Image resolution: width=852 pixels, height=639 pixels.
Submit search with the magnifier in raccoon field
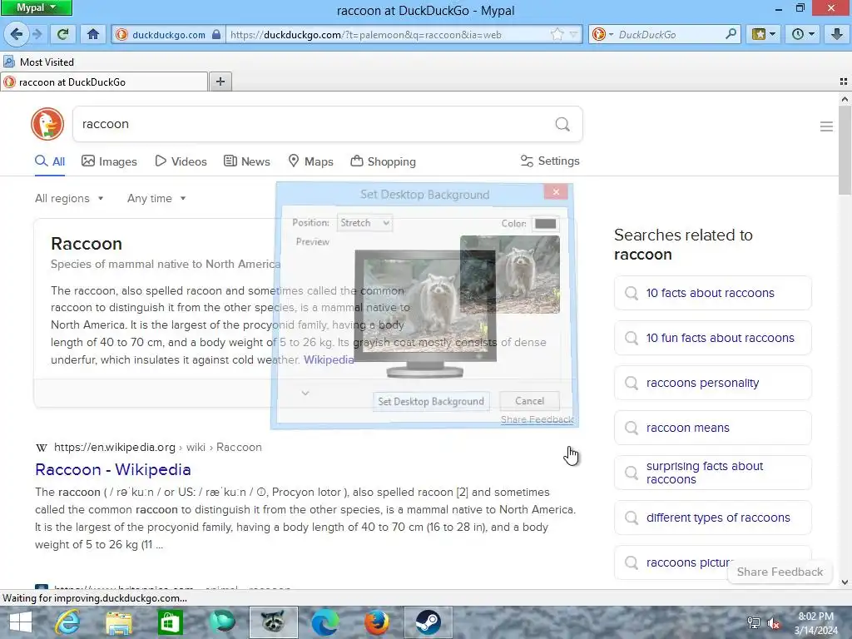click(x=562, y=125)
